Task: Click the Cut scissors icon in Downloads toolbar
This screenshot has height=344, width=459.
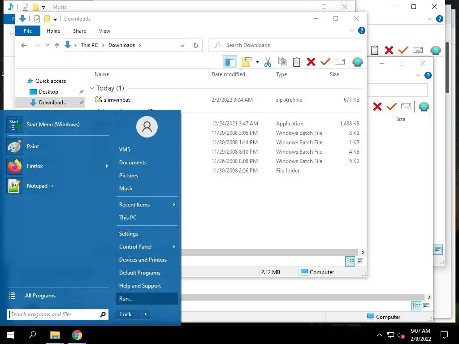Action: point(268,62)
